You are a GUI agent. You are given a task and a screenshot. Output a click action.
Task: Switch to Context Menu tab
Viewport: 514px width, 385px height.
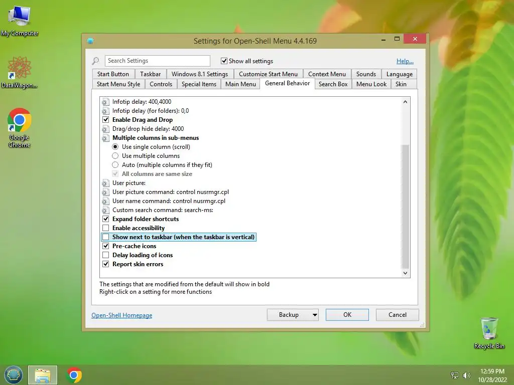click(x=327, y=74)
